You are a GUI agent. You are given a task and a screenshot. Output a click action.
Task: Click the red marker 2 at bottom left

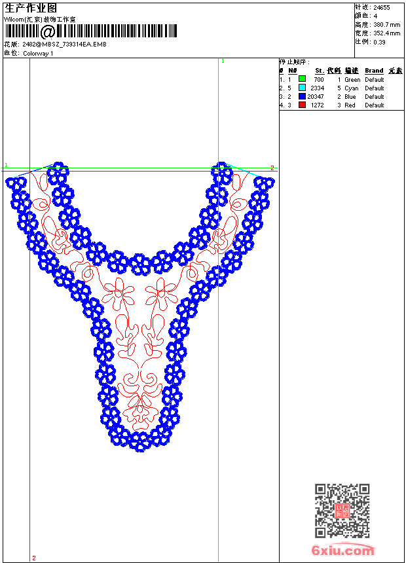coord(33,558)
